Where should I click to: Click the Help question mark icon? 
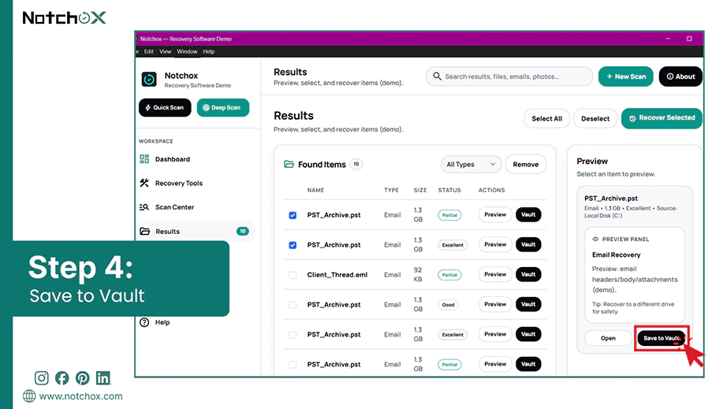point(144,322)
